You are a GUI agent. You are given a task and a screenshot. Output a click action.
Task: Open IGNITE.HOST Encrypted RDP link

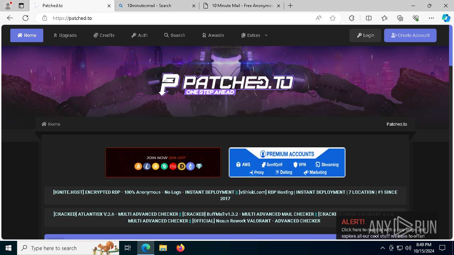(144, 192)
